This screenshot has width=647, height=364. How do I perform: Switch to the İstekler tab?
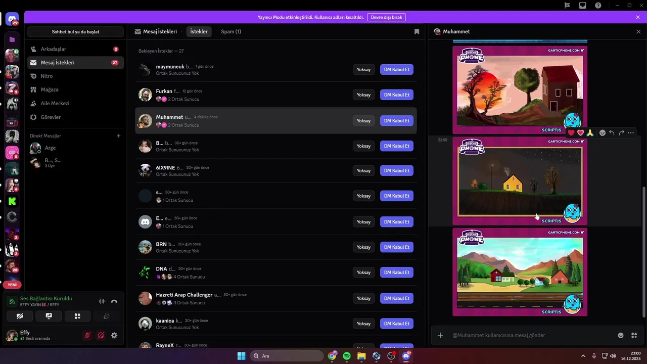199,31
